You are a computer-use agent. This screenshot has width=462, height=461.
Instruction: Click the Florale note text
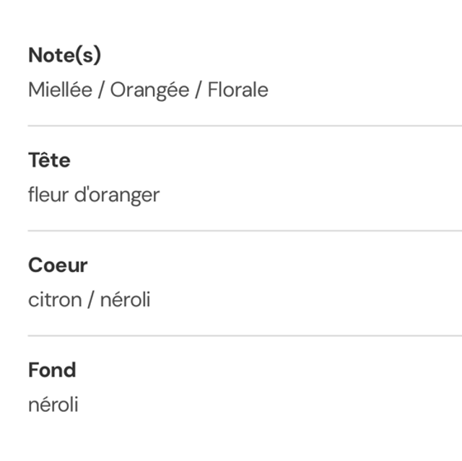point(237,90)
